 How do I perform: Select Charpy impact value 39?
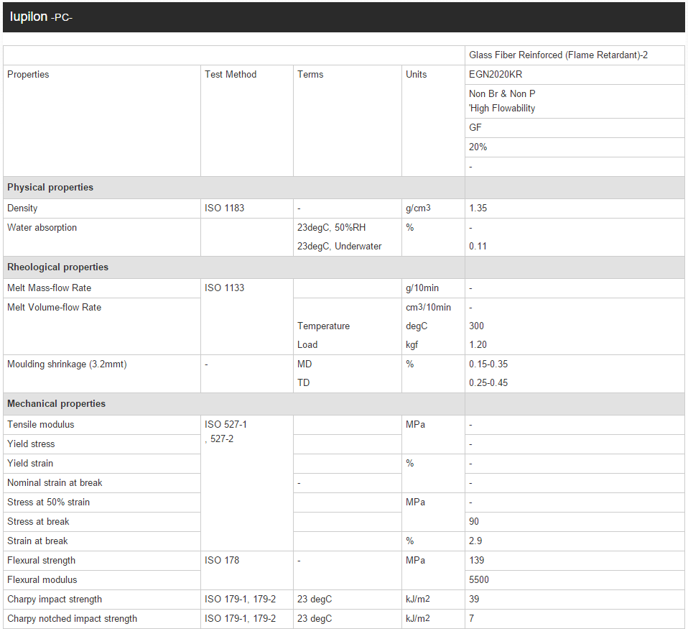474,599
